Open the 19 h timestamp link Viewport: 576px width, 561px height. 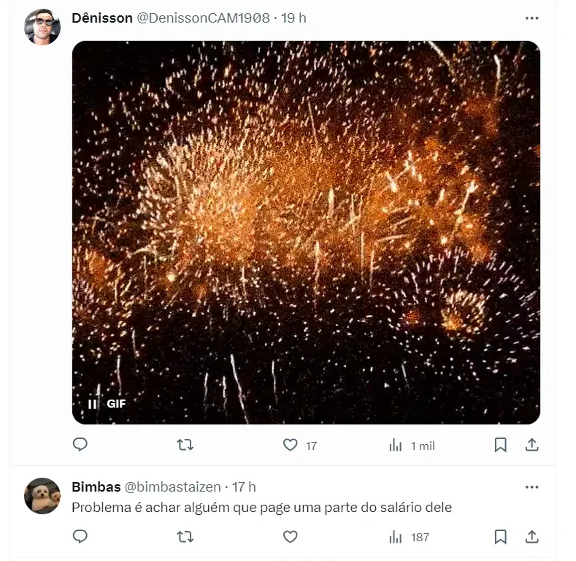coord(293,18)
